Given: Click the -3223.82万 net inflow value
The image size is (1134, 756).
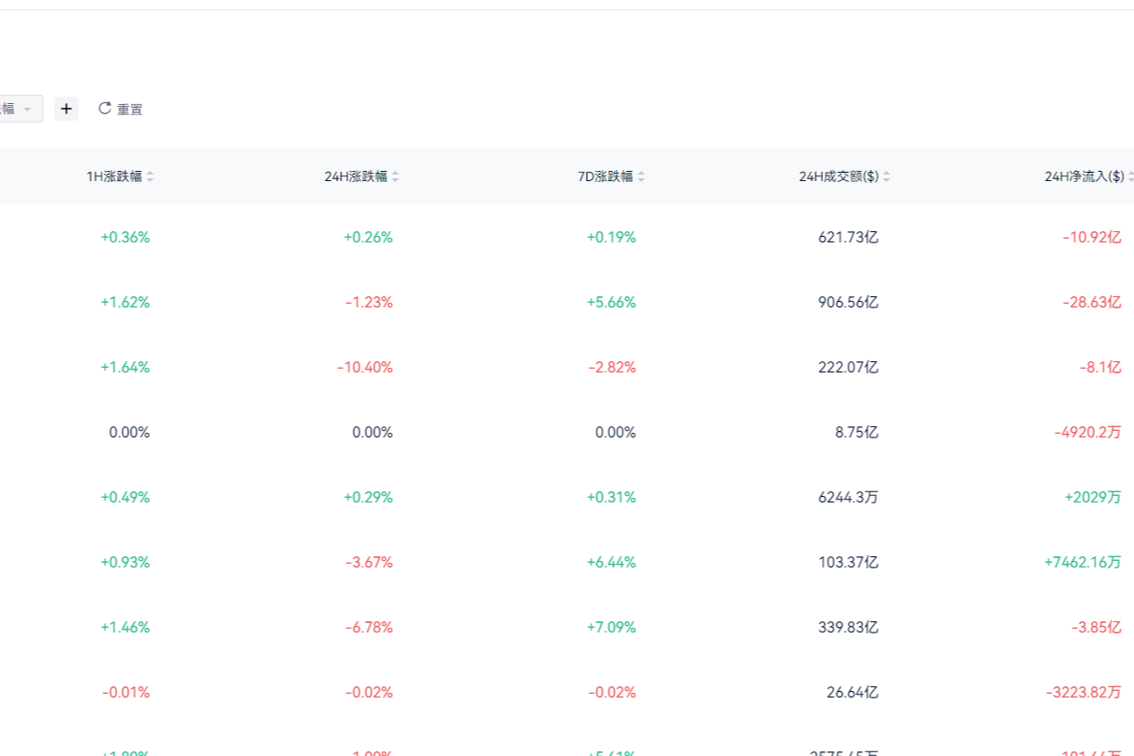Looking at the screenshot, I should pos(1082,693).
